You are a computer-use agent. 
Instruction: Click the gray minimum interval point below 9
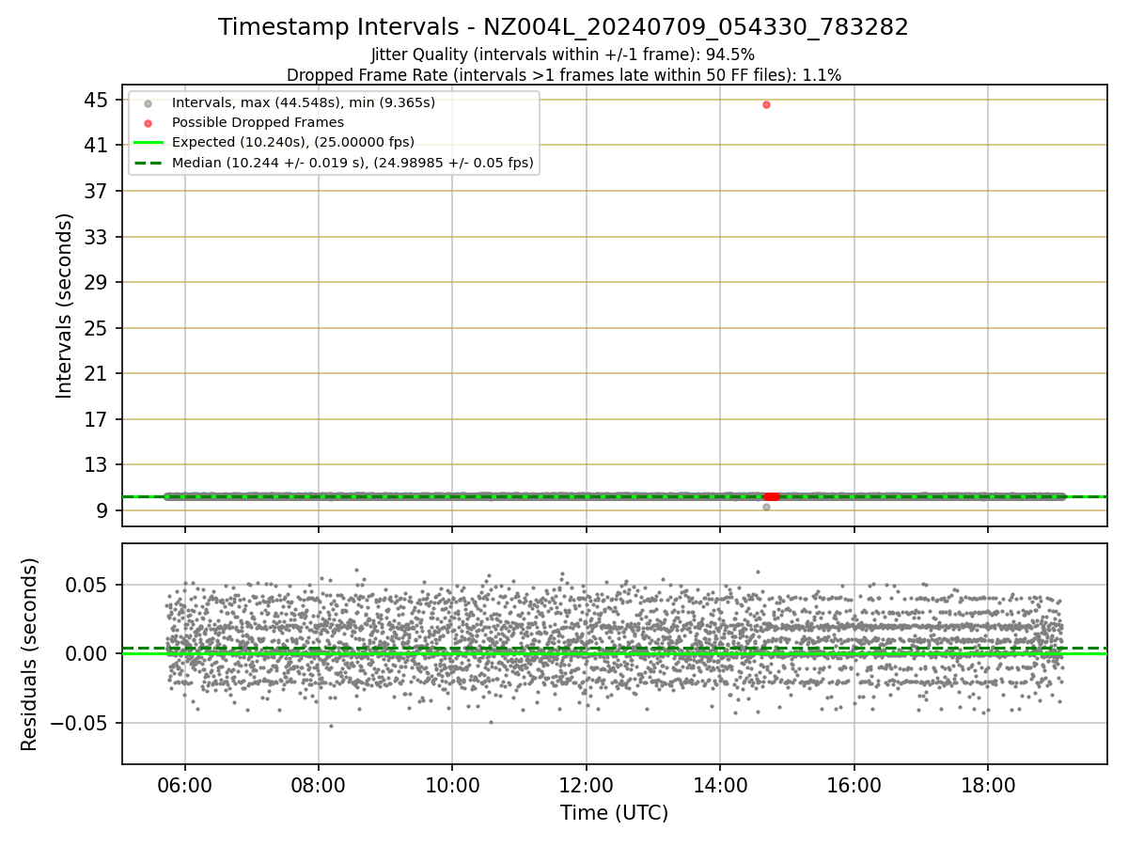pos(766,507)
